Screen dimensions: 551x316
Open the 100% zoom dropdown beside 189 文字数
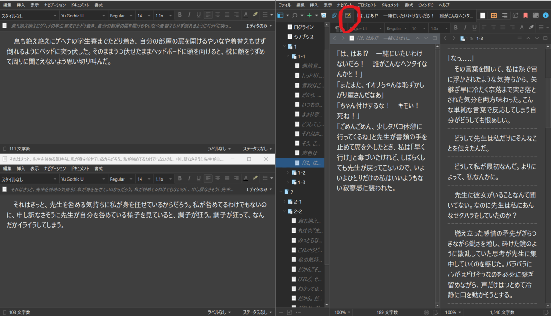pyautogui.click(x=343, y=312)
